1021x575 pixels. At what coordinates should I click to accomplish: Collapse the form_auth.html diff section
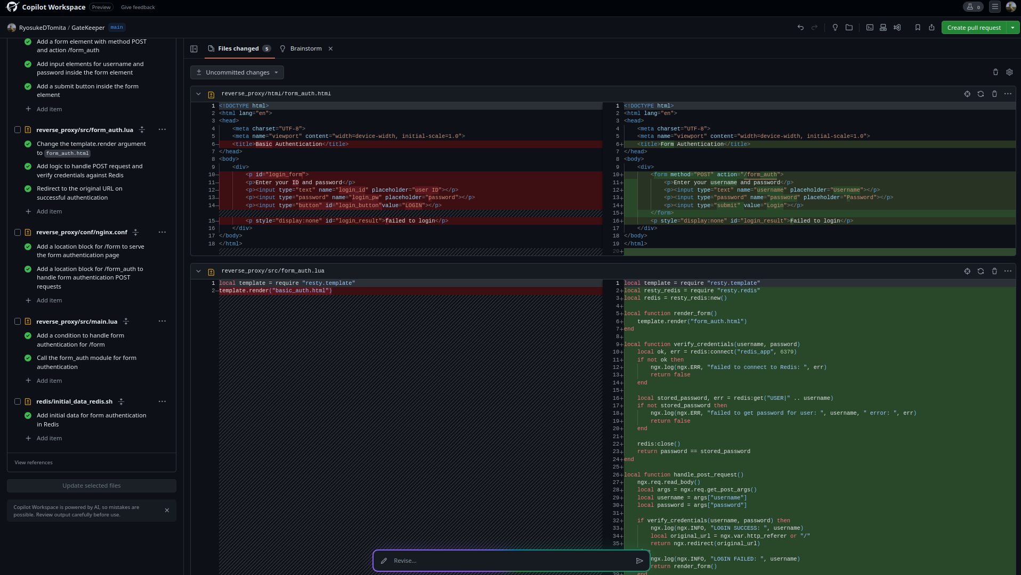198,94
